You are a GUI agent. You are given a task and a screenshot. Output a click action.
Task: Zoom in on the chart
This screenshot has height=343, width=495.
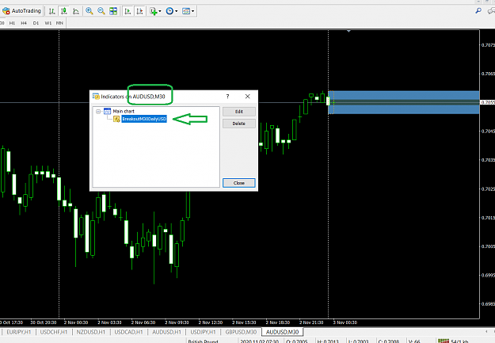coord(89,11)
